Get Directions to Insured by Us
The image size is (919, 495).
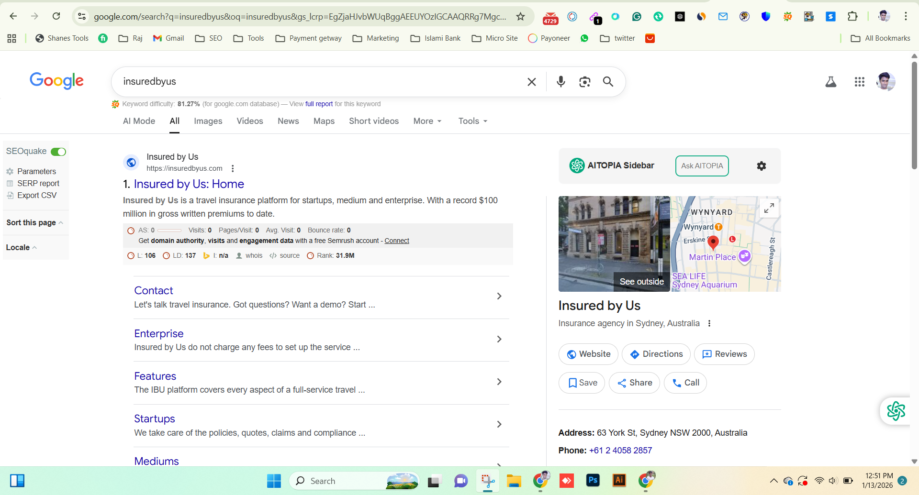click(x=656, y=354)
